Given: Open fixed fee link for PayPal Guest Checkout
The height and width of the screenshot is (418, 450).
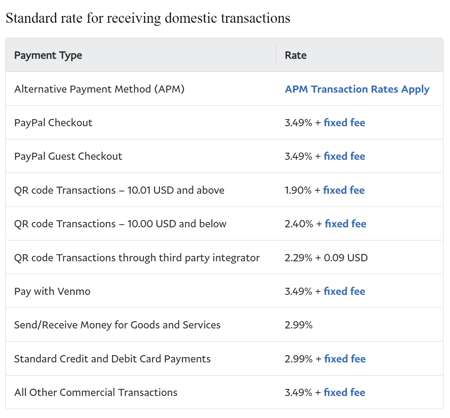Looking at the screenshot, I should (344, 156).
